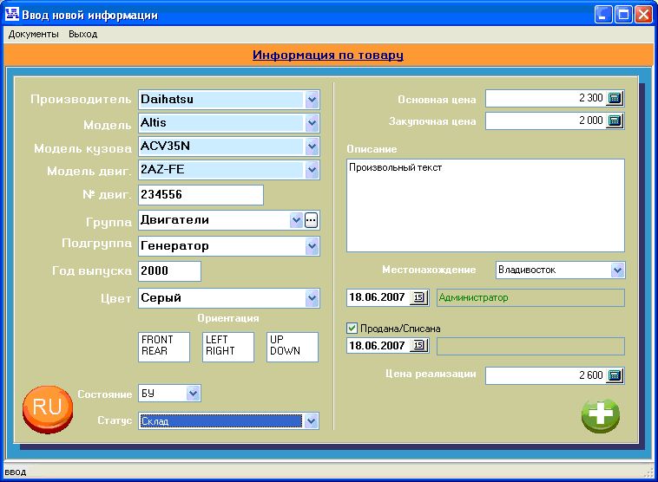Click the Закупочная цена value 2 000
Viewport: 658px width, 482px height.
[591, 120]
